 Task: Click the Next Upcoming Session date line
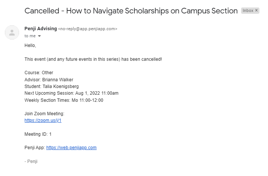(x=71, y=93)
